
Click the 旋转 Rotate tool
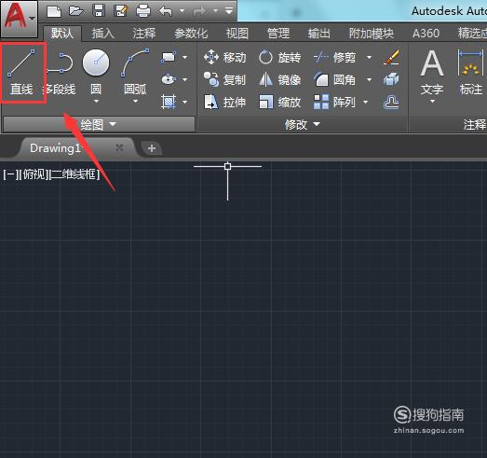tap(279, 57)
